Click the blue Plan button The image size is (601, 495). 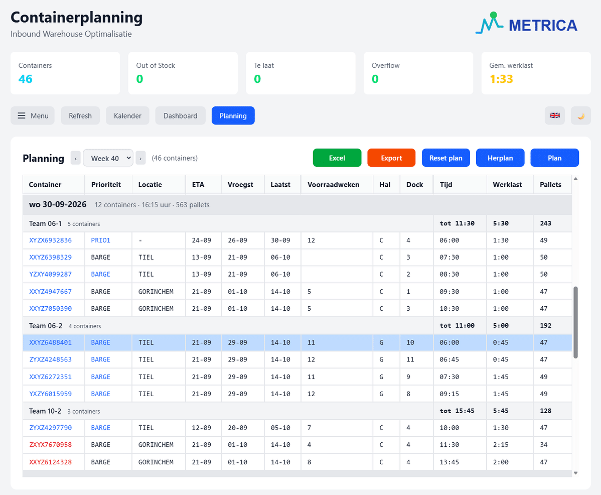pos(555,158)
